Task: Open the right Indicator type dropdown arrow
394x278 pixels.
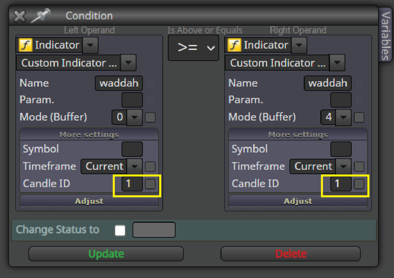Action: pos(299,45)
